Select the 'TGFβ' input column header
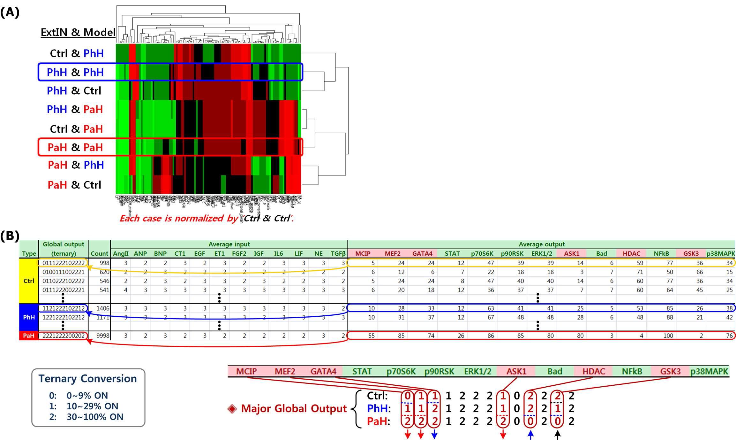 (x=338, y=253)
